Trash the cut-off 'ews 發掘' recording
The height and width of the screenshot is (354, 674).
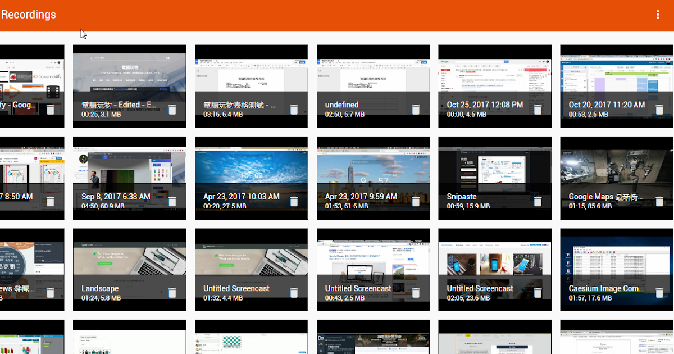51,293
